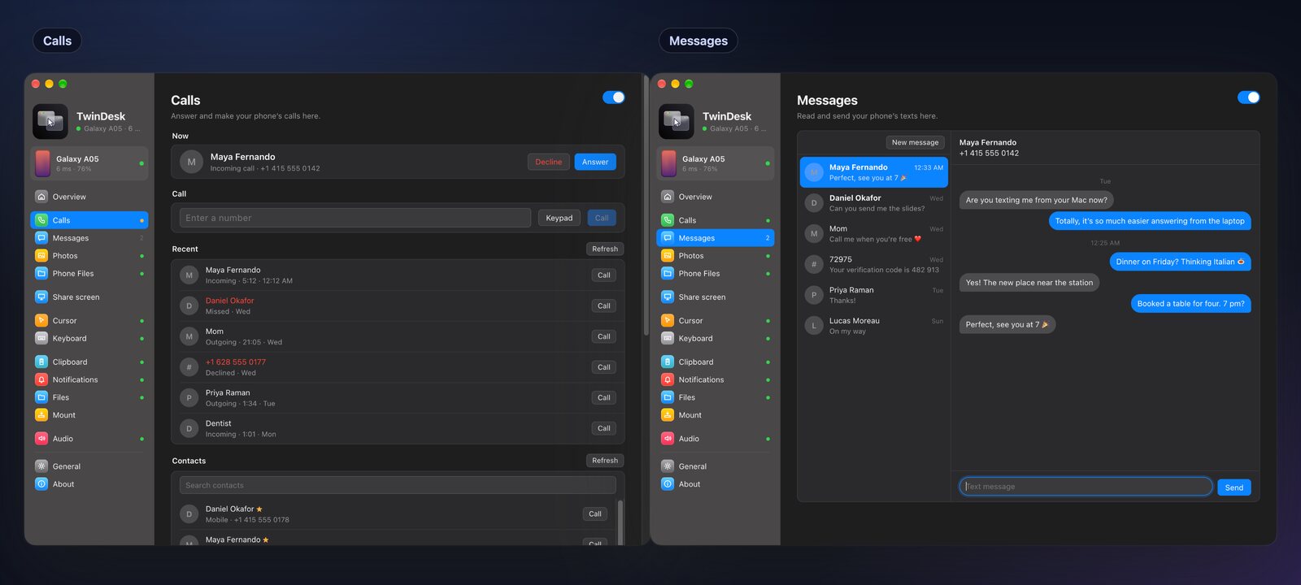This screenshot has width=1301, height=585.
Task: Call Daniel Okafor from contacts list
Action: coord(595,514)
